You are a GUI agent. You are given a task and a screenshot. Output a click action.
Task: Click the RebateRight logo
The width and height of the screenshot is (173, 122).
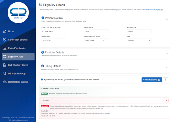pos(18,13)
